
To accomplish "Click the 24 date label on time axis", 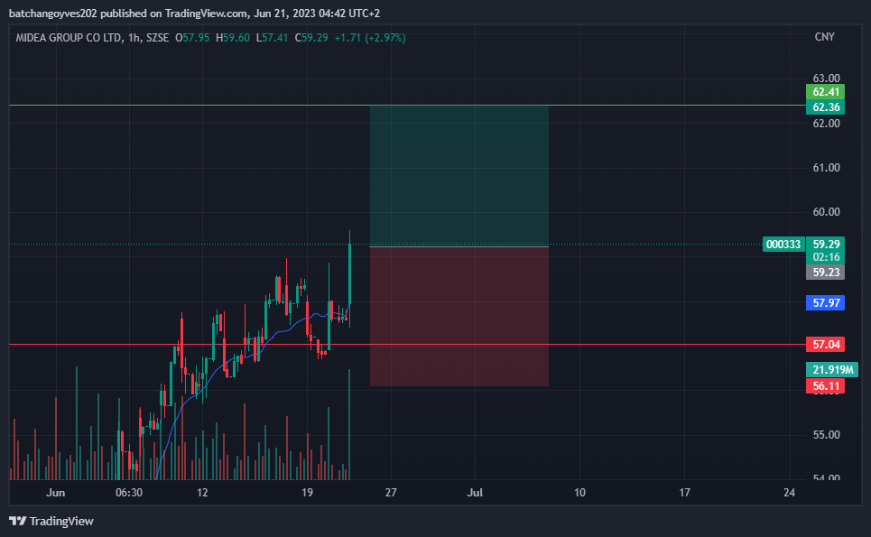I will (790, 493).
